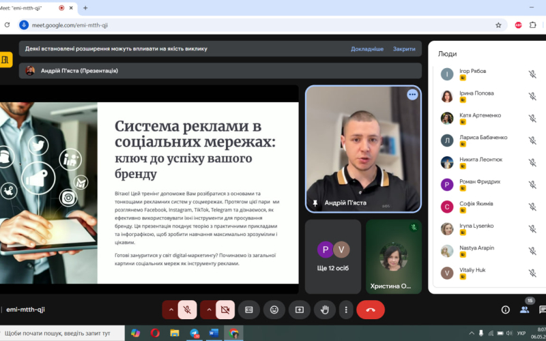Click the muted icon for Vitaliy Huk
This screenshot has width=546, height=341.
click(532, 273)
